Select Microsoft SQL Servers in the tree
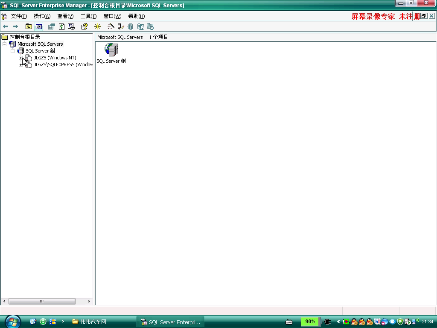The height and width of the screenshot is (328, 437). [40, 44]
